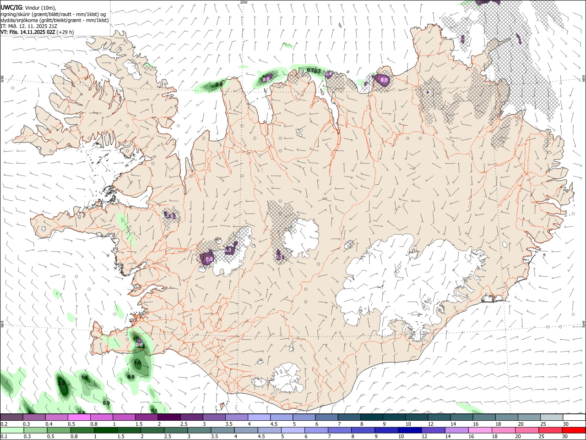This screenshot has height=440, width=586.
Task: Click the '20W' longitude label
Action: click(x=244, y=2)
